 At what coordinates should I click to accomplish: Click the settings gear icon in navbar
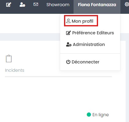point(127,5)
